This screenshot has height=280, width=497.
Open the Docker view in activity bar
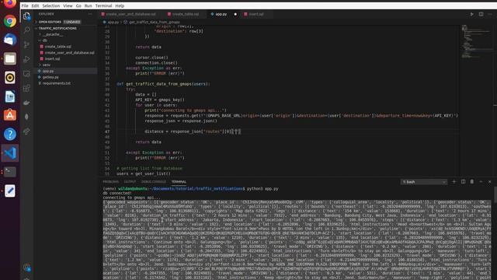click(26, 103)
